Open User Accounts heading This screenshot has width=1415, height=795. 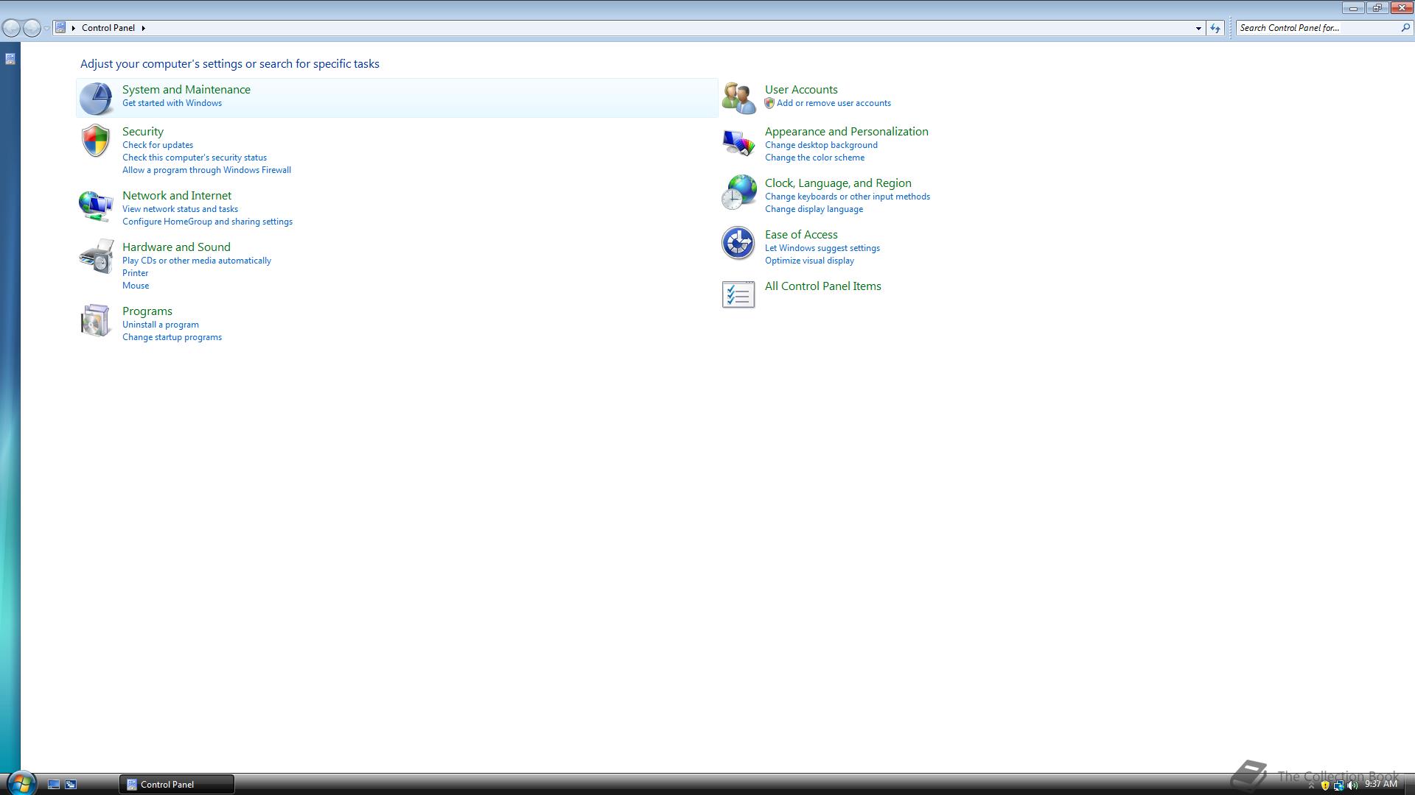[801, 89]
